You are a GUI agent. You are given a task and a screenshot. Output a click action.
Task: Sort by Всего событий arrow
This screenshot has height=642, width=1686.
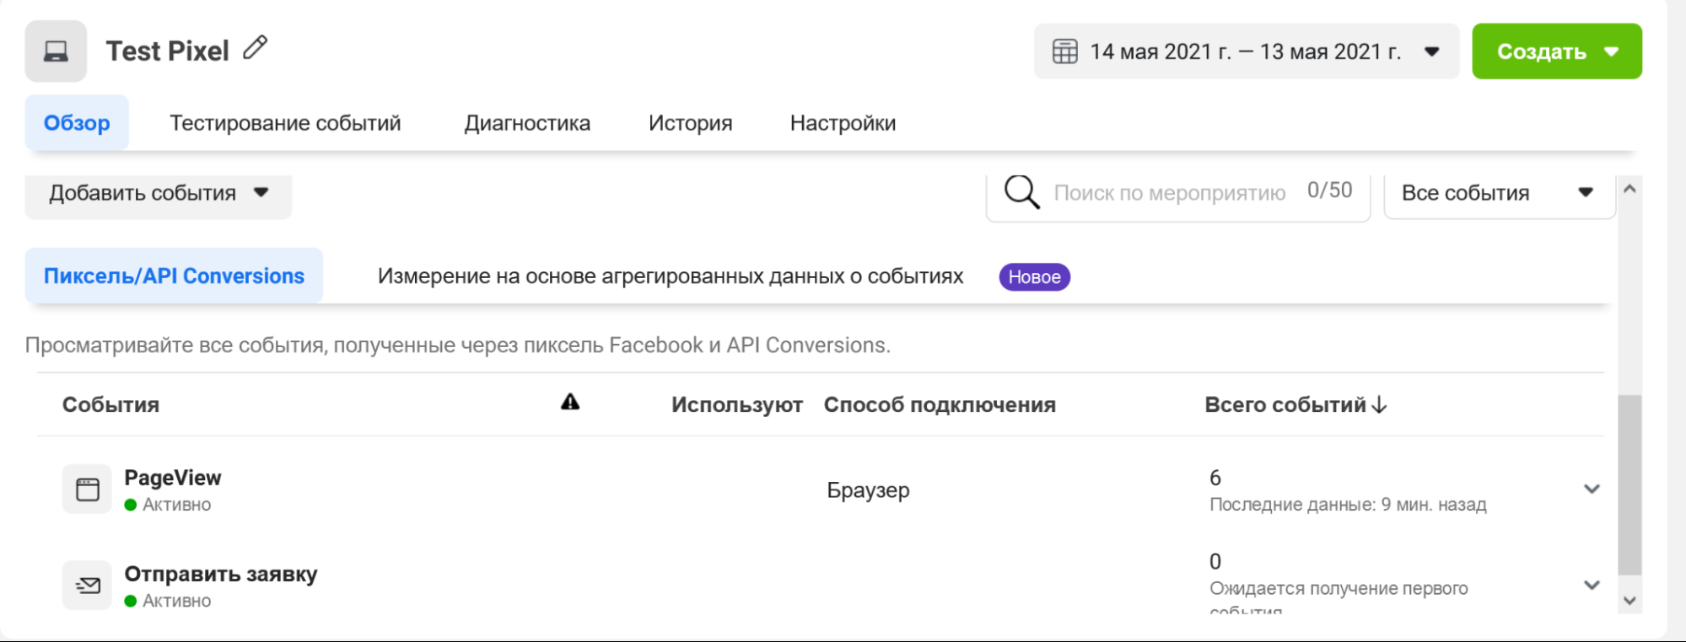1379,404
